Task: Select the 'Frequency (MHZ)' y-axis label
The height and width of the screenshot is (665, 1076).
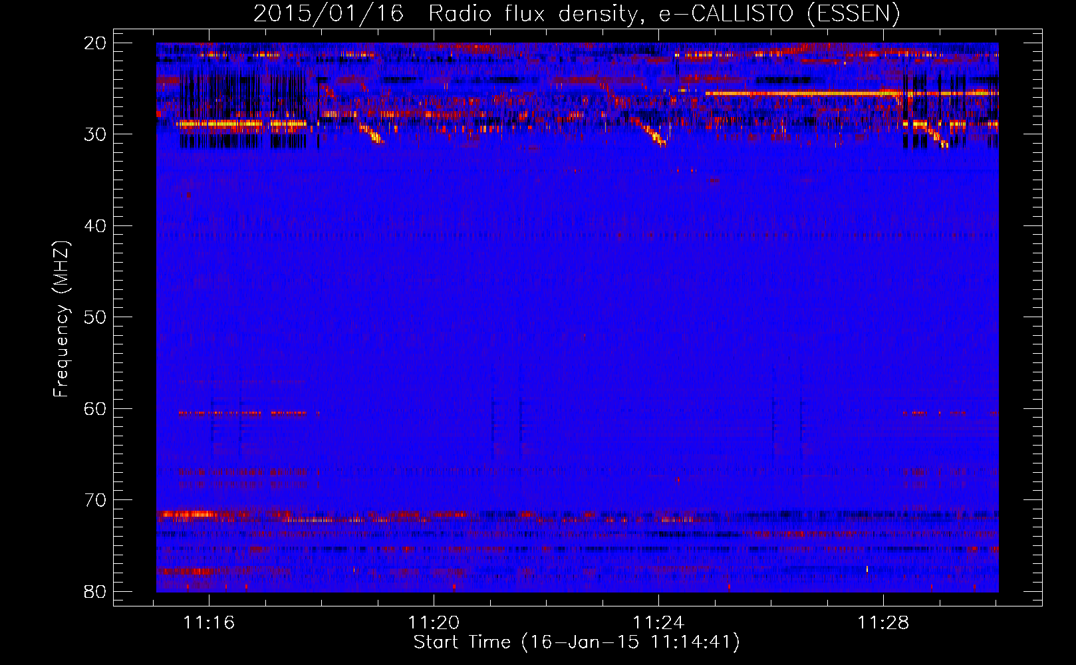Action: click(61, 319)
